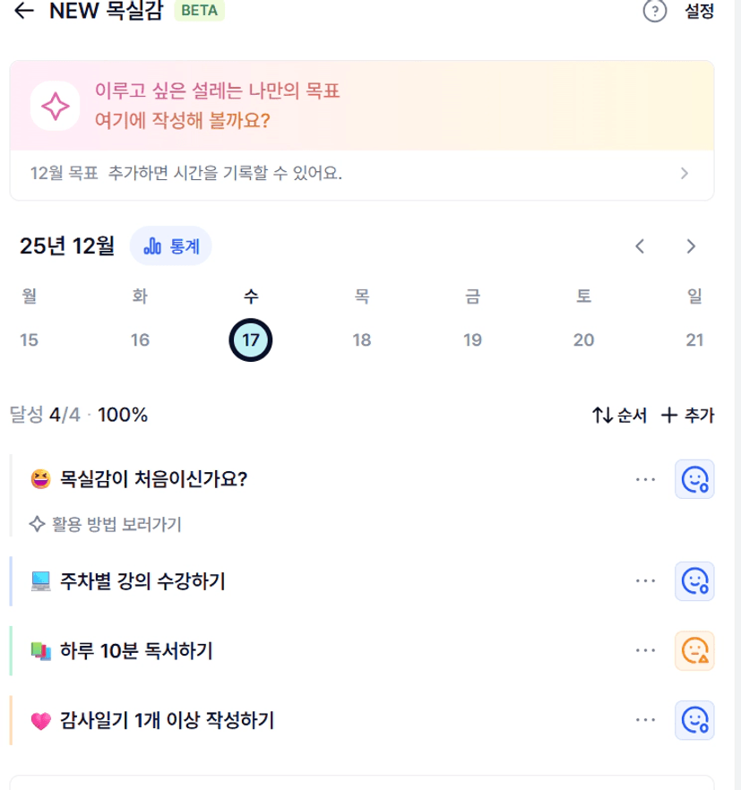Go to next week arrow
This screenshot has width=741, height=790.
690,246
